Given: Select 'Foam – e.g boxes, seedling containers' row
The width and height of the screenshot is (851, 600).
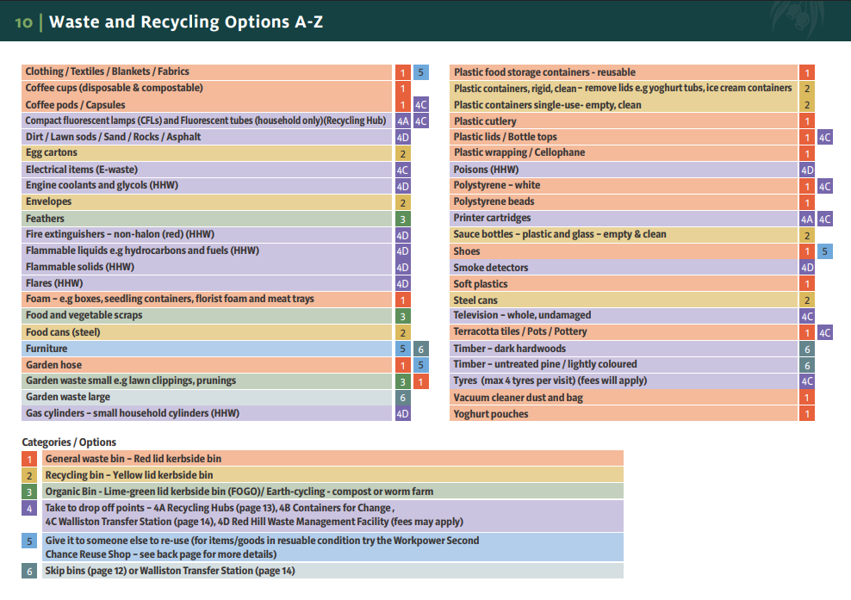Looking at the screenshot, I should click(x=207, y=300).
